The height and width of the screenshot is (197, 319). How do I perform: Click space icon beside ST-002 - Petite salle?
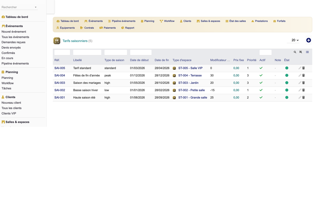[x=174, y=90]
